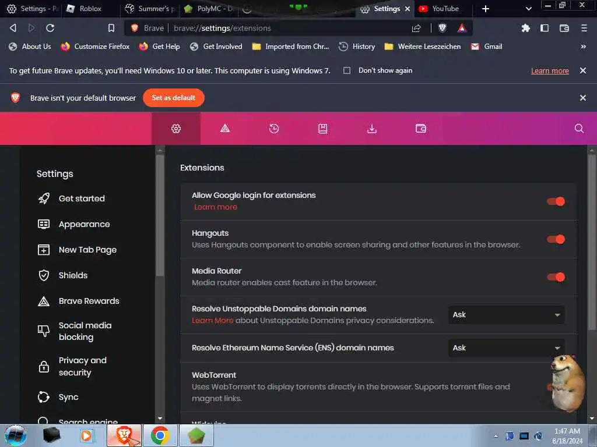This screenshot has height=447, width=597.
Task: Open Brave Shields lion icon in address bar
Action: pos(442,28)
